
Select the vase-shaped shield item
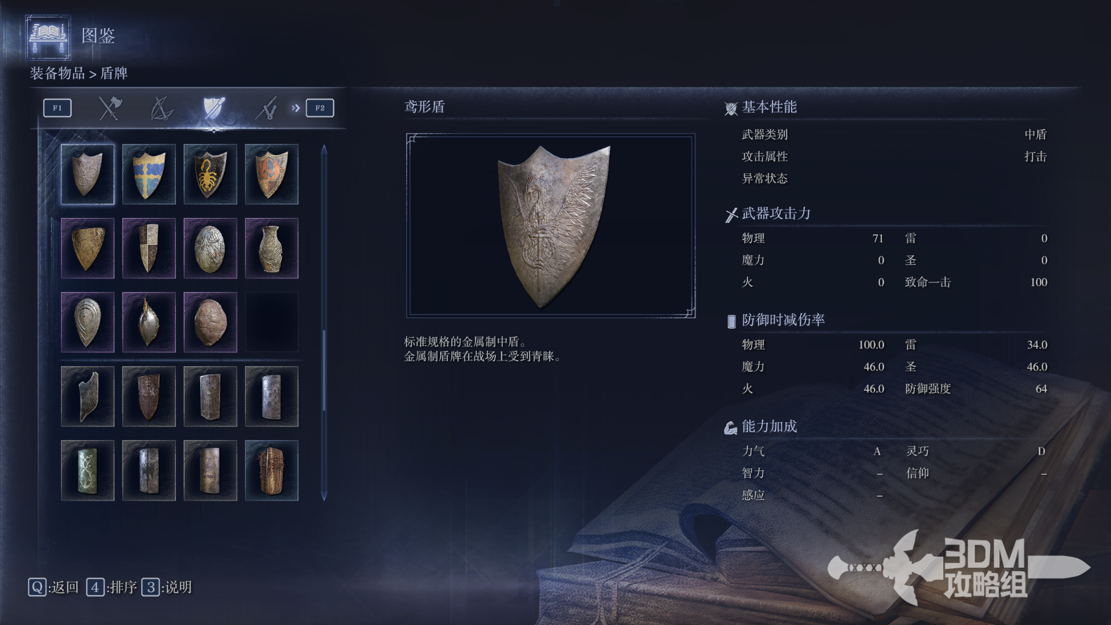(271, 248)
